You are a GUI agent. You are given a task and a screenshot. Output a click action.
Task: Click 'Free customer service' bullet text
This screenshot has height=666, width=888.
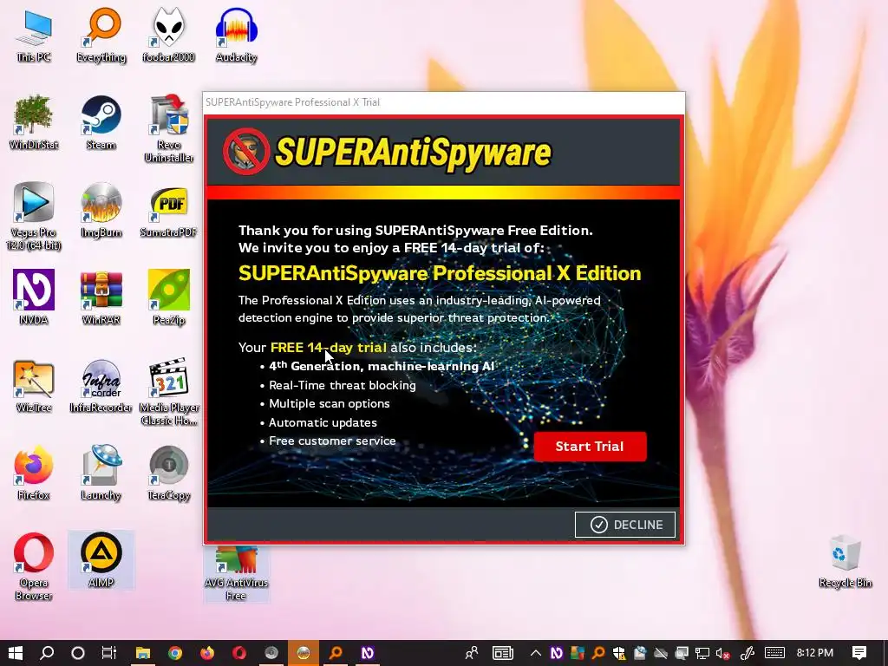pyautogui.click(x=332, y=441)
